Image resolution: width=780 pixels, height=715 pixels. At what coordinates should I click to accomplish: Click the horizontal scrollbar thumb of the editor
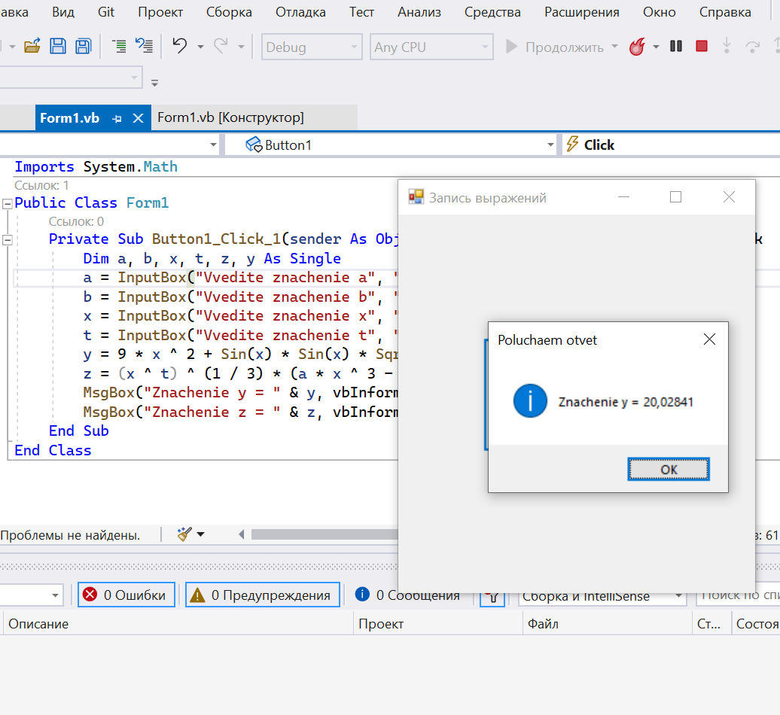(324, 534)
